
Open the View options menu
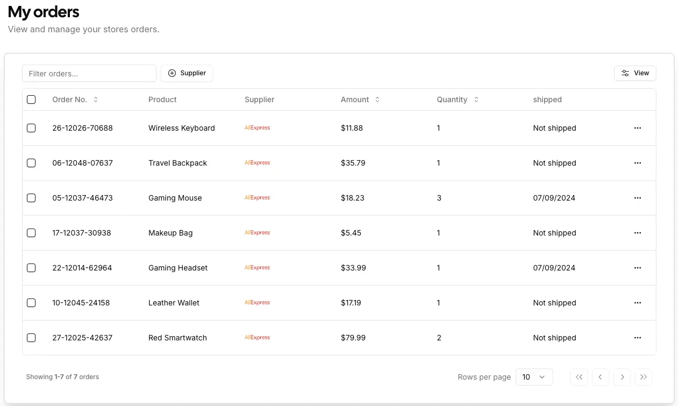pyautogui.click(x=635, y=73)
